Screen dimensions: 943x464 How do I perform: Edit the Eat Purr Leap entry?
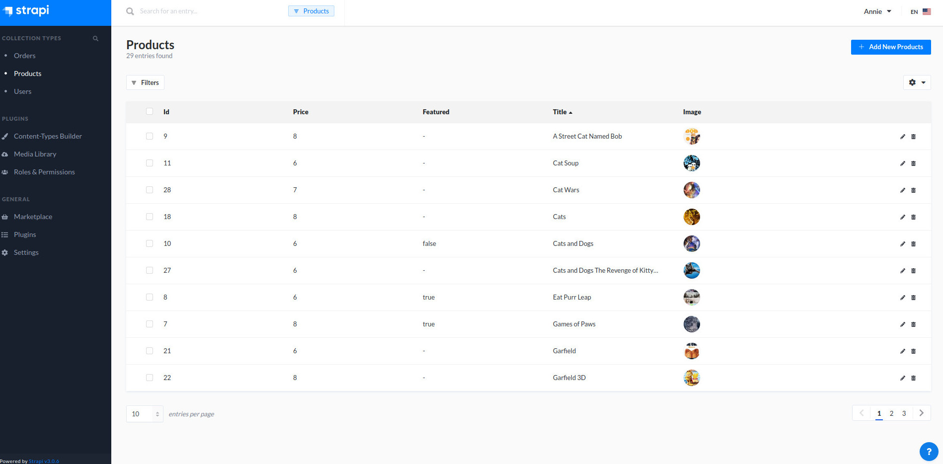(903, 298)
